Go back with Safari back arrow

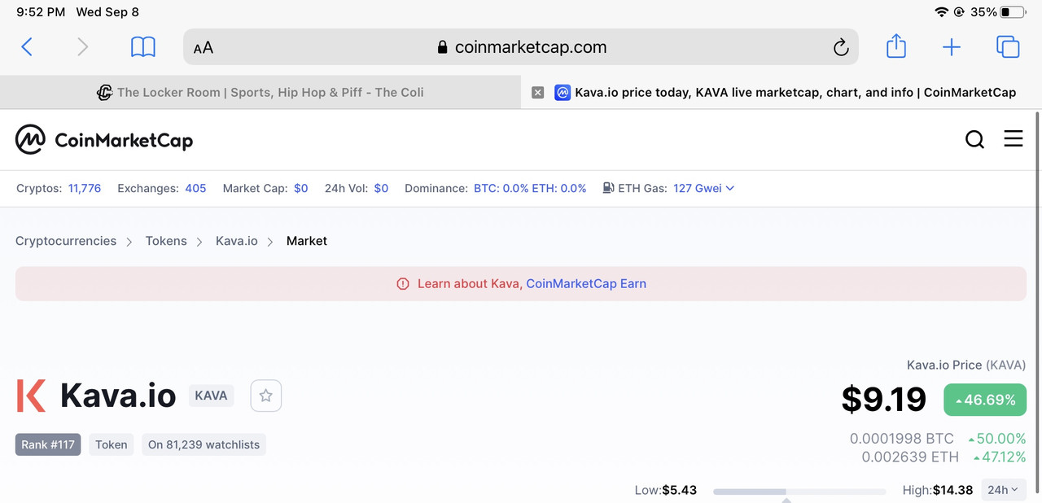27,47
